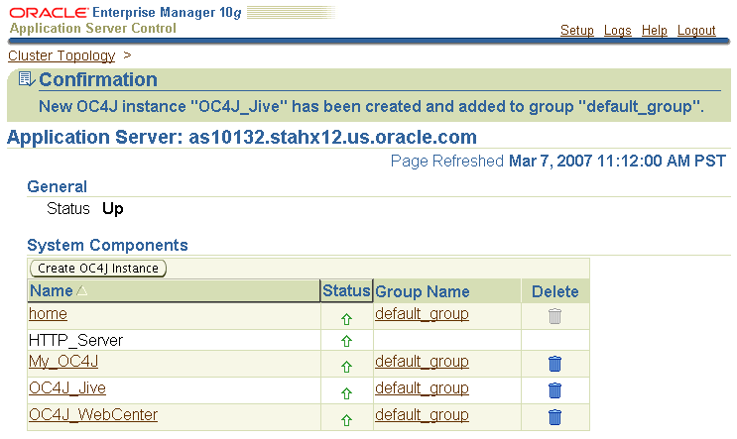The width and height of the screenshot is (737, 439).
Task: Click the Create OC4J Instance button
Action: [x=98, y=269]
